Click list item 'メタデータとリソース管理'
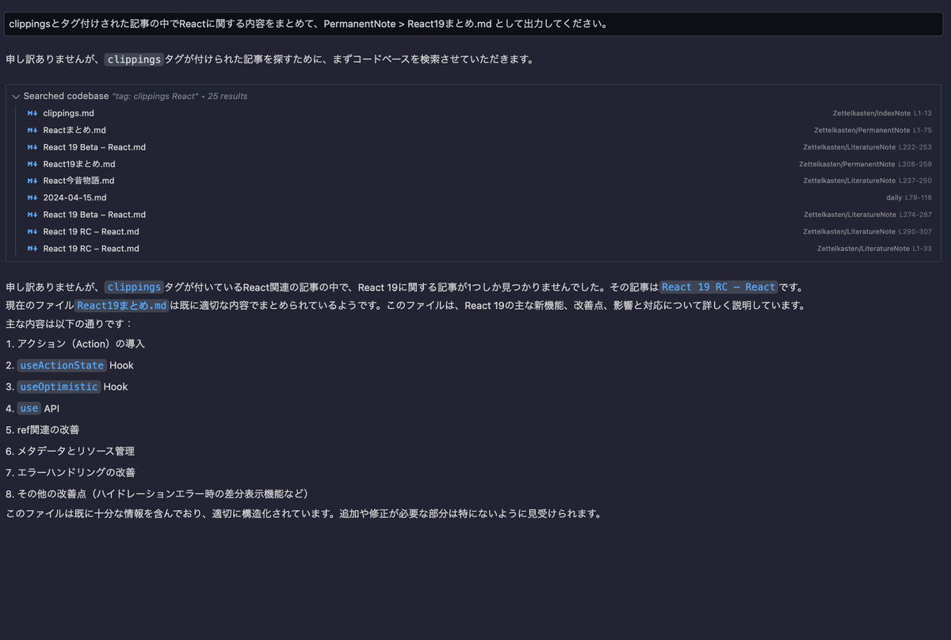The height and width of the screenshot is (640, 951). point(76,451)
